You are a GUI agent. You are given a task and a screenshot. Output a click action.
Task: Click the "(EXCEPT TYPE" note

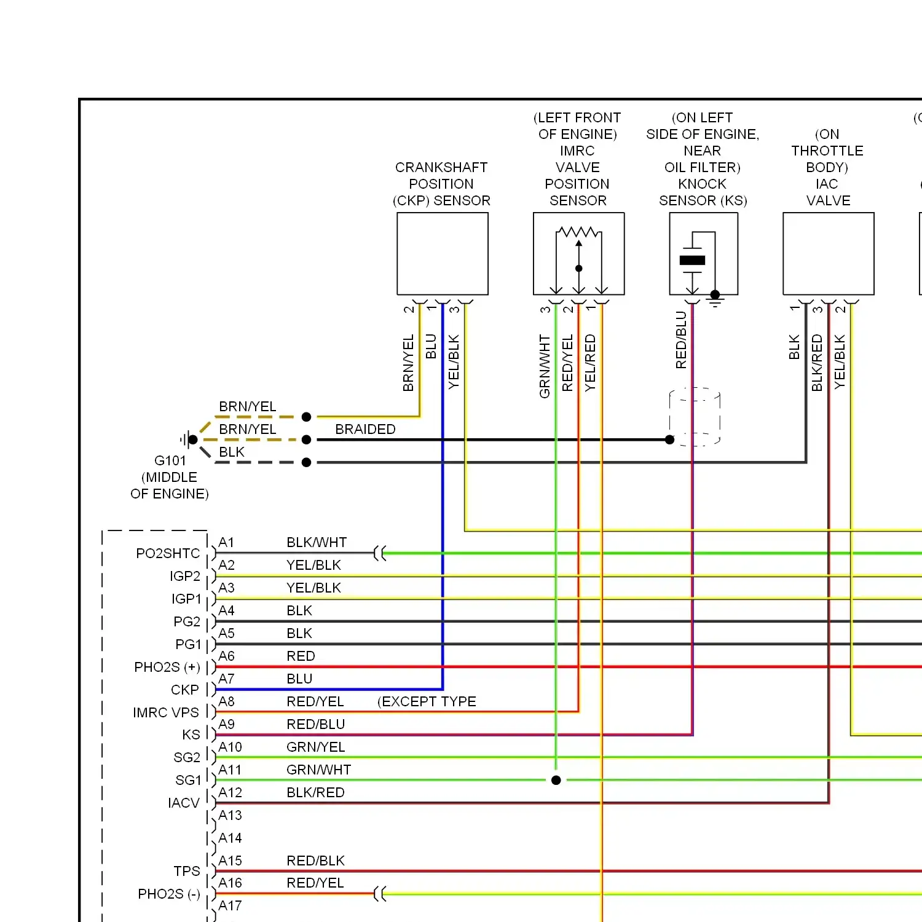pos(427,701)
